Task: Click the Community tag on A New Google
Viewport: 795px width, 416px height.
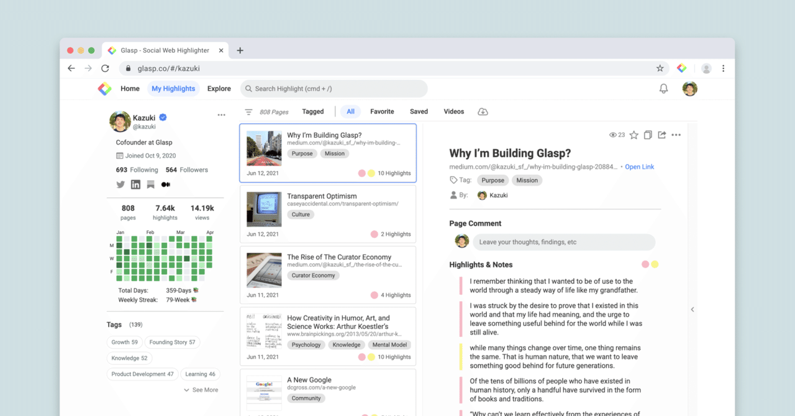Action: pos(306,398)
